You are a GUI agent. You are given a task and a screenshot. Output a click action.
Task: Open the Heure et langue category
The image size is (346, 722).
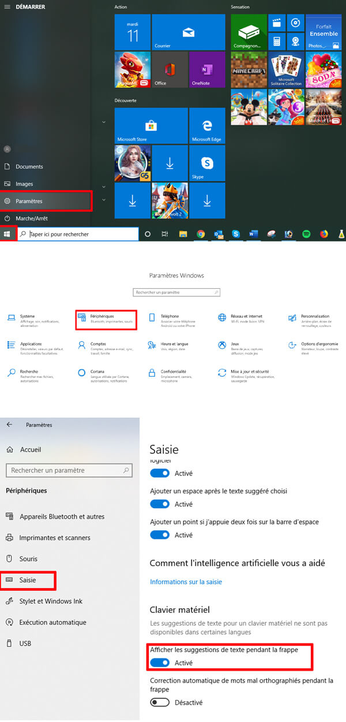pos(170,346)
